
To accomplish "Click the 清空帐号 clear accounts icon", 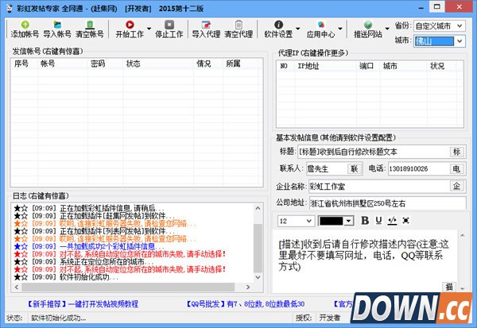I will pyautogui.click(x=90, y=25).
